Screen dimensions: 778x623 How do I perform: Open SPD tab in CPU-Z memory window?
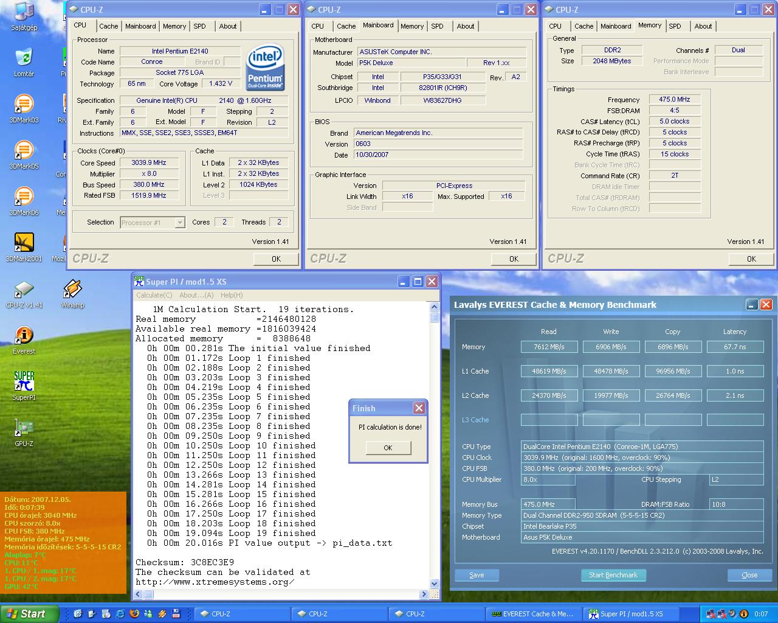[x=675, y=26]
